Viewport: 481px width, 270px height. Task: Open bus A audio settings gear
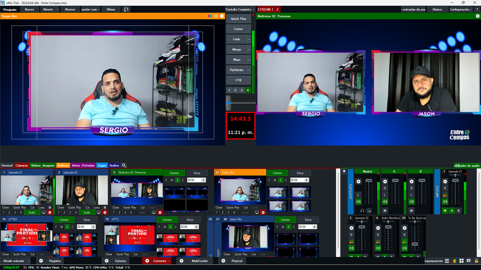[x=385, y=181]
